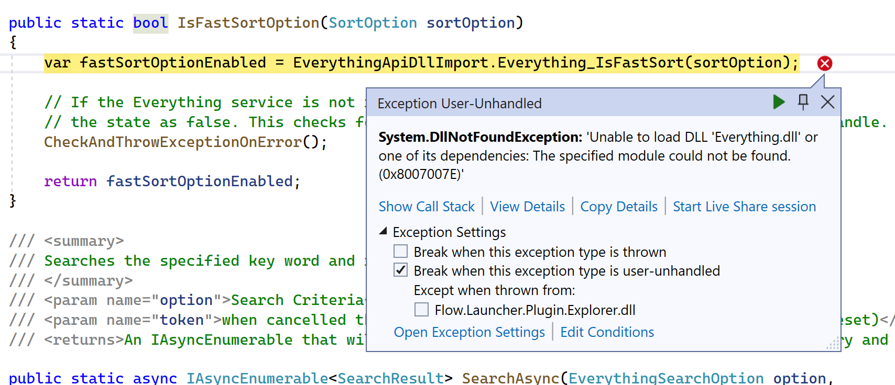
Task: Click the SortOption parameter type
Action: tap(373, 23)
